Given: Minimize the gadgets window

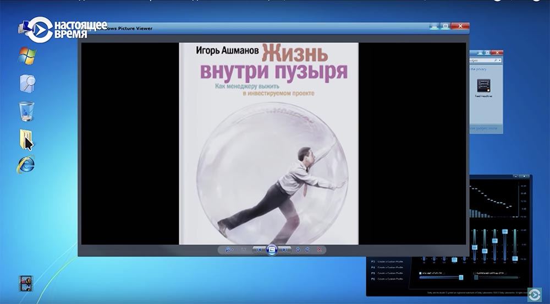Looking at the screenshot, I should click(480, 52).
